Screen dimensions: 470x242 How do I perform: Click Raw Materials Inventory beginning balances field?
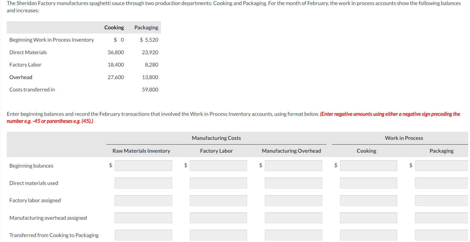[143, 166]
